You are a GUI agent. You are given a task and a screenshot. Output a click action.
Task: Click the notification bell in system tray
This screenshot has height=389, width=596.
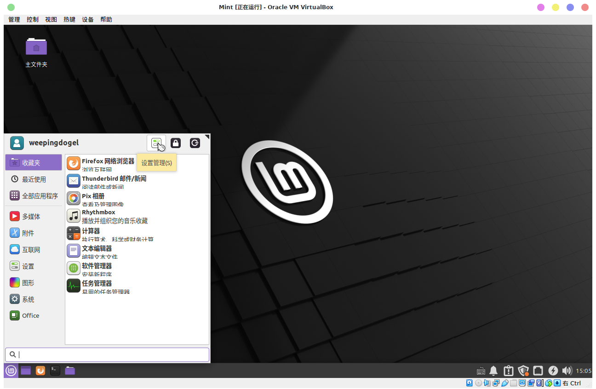tap(493, 371)
